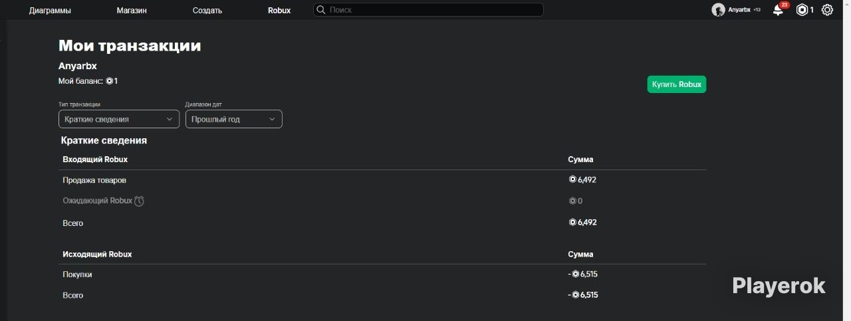Click the pending Robux clock icon
This screenshot has width=851, height=321.
(139, 201)
